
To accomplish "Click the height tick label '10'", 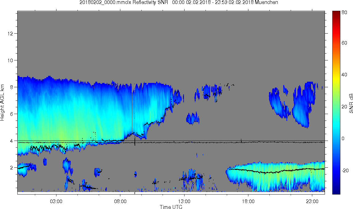I will (x=10, y=60).
